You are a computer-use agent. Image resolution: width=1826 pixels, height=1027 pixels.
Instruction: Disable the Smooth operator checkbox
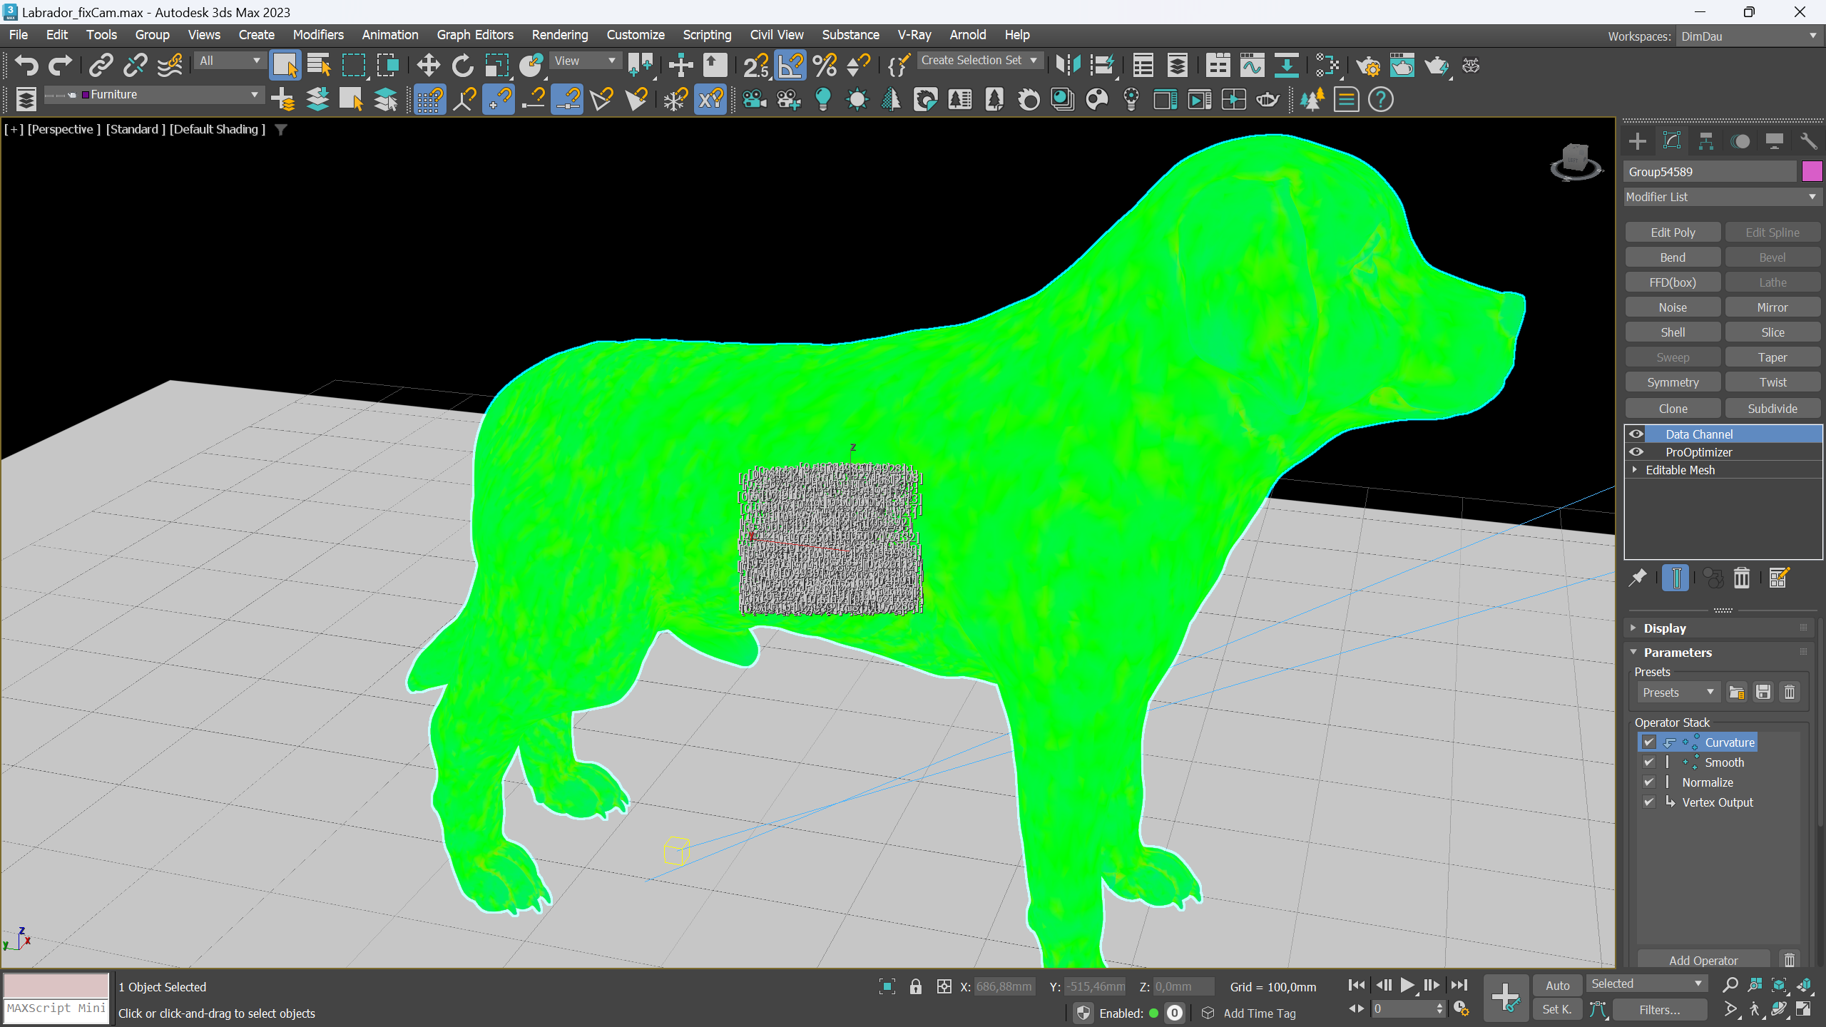coord(1648,762)
